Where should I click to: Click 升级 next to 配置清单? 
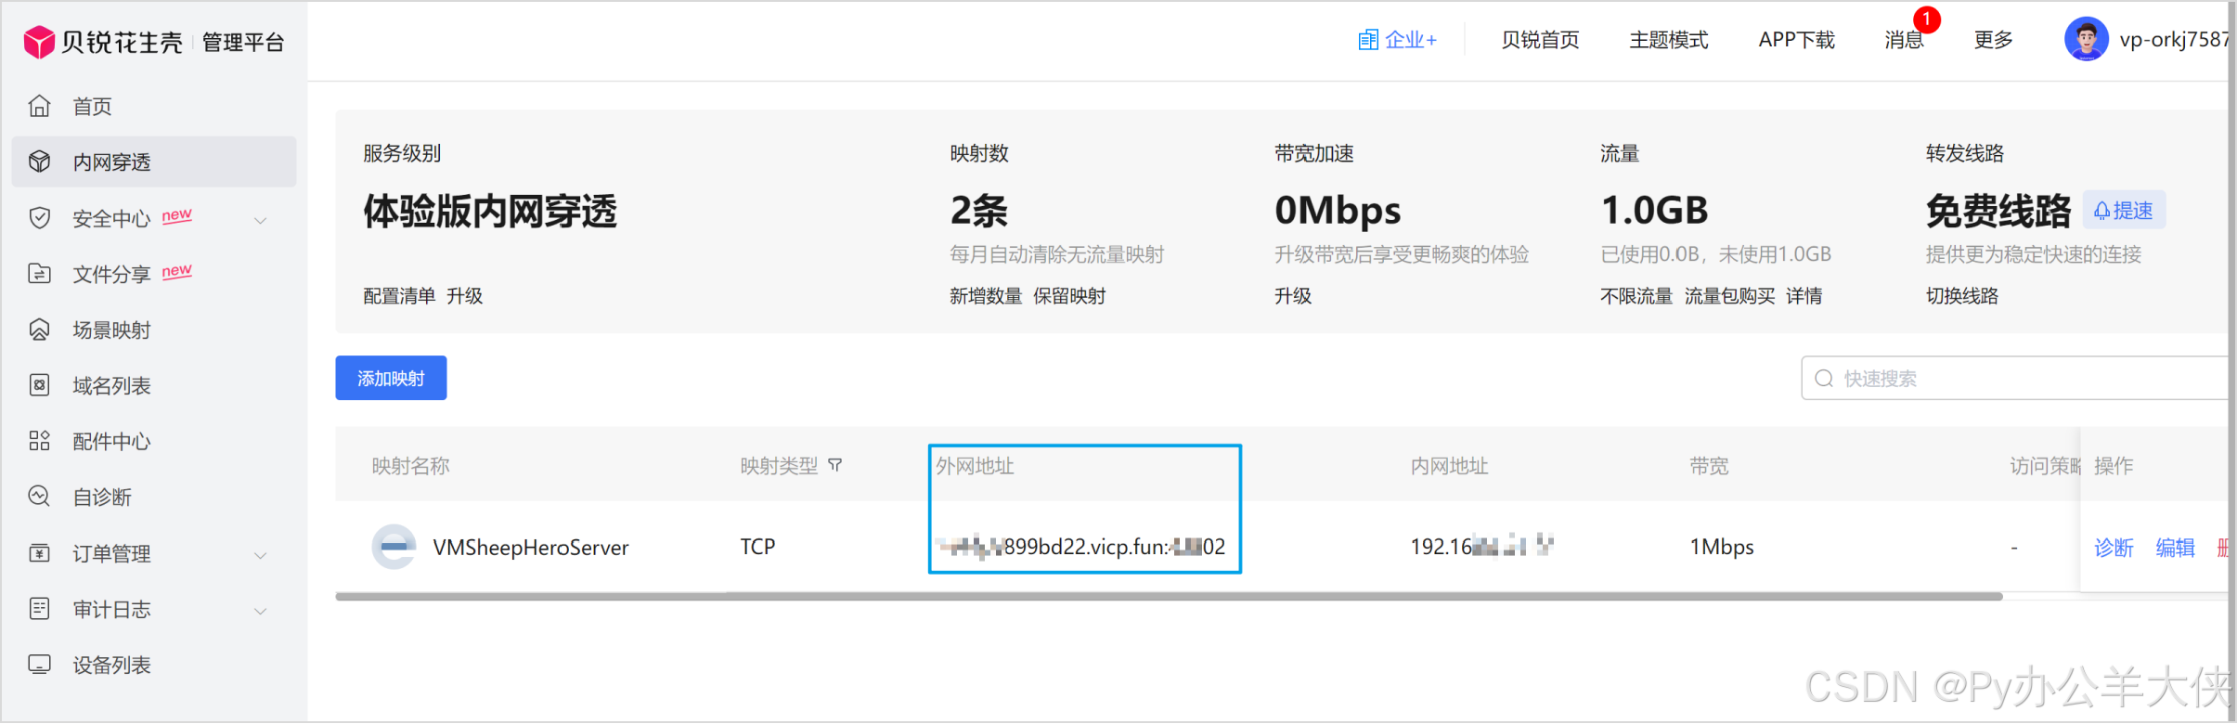(x=464, y=296)
